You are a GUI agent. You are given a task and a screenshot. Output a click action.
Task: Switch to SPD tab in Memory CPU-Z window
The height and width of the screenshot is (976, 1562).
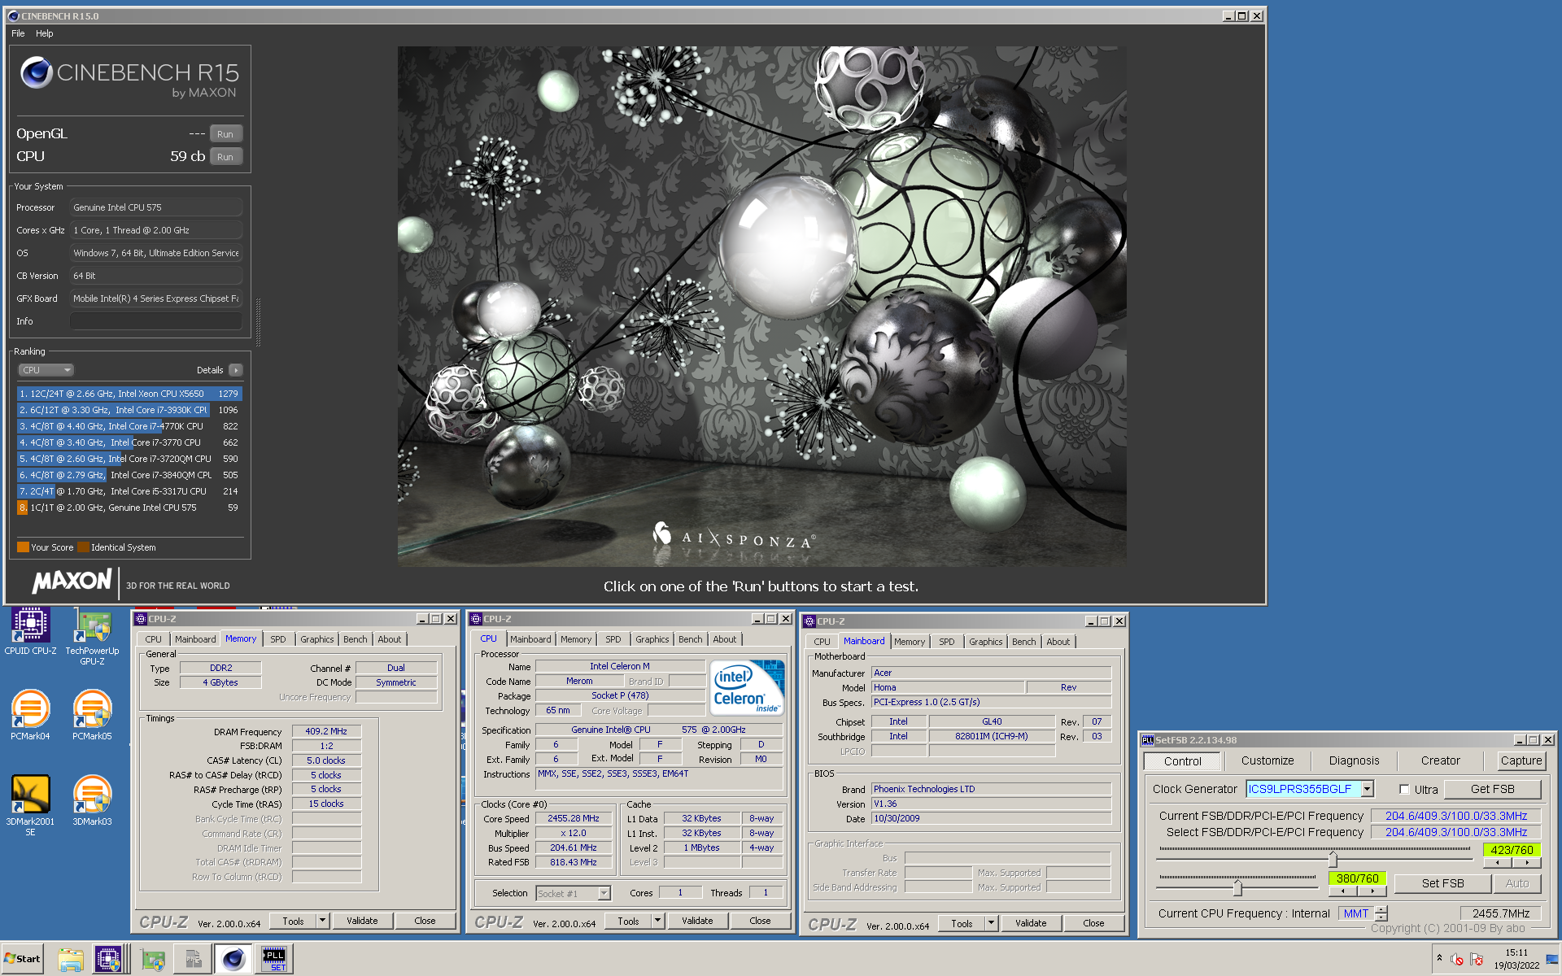coord(278,639)
